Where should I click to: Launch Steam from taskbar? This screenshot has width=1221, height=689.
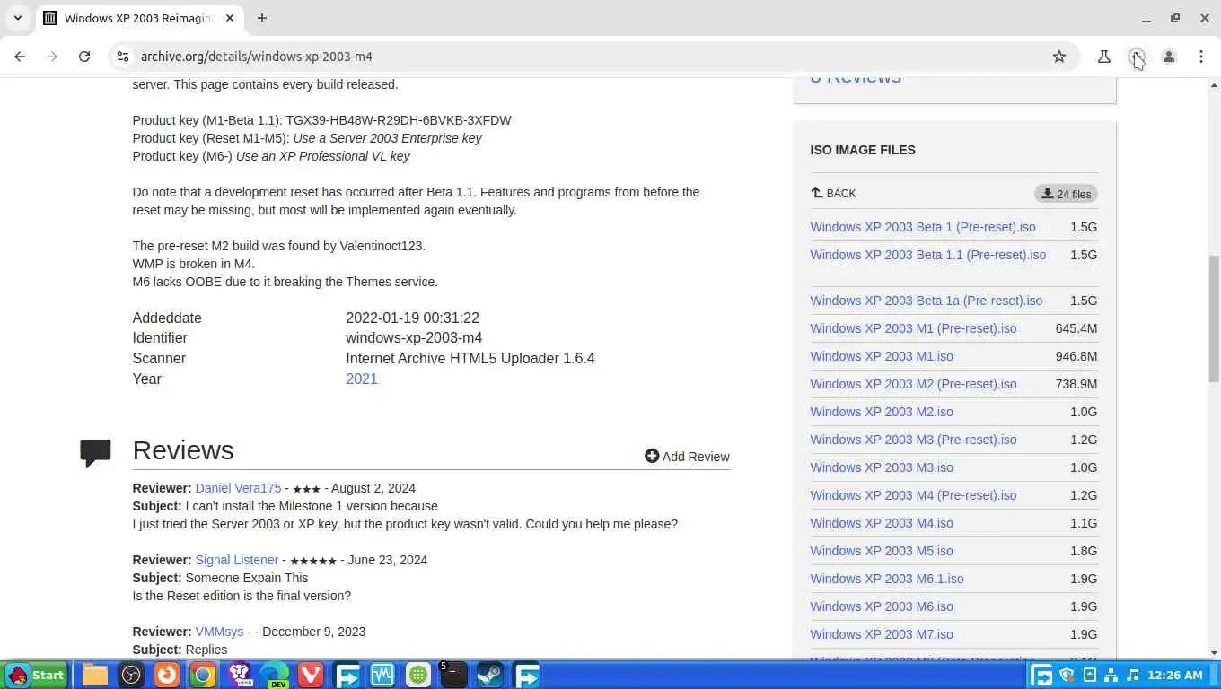489,675
